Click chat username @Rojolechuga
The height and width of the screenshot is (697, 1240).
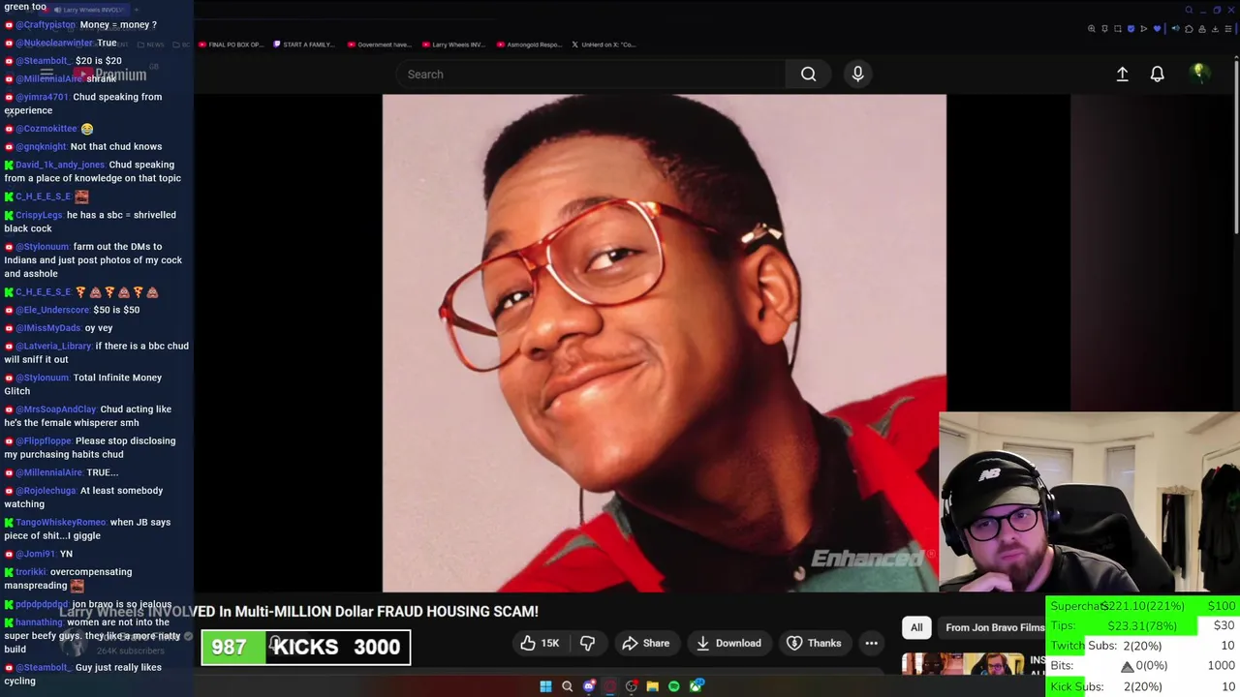click(x=46, y=490)
